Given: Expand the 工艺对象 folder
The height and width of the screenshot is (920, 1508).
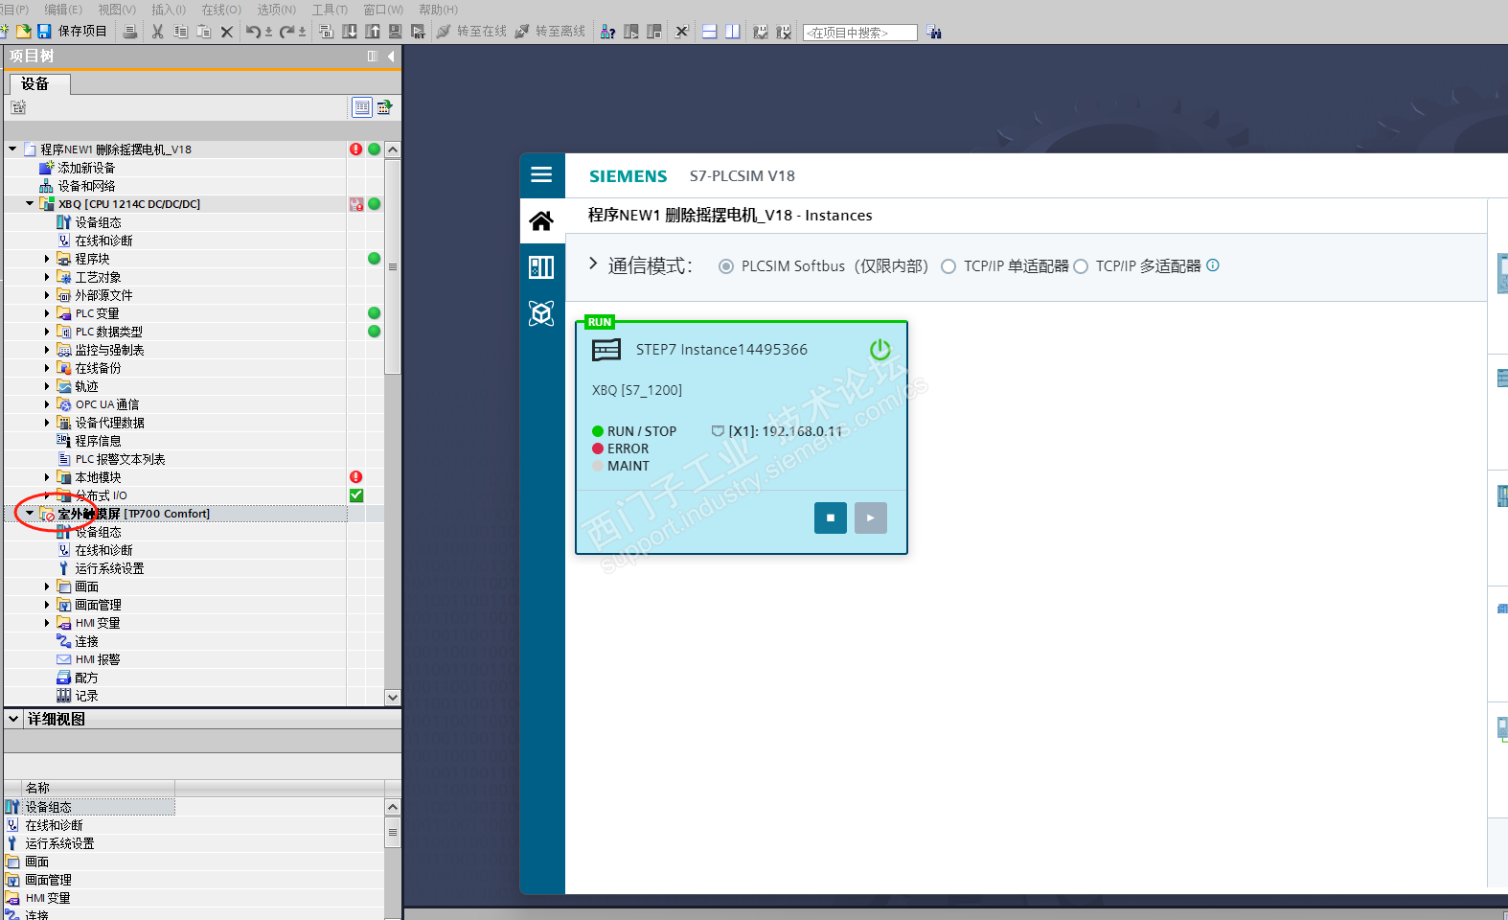Looking at the screenshot, I should tap(47, 277).
